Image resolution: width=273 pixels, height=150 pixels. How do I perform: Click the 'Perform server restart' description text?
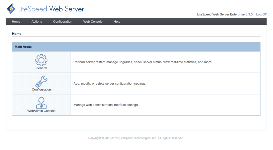pos(143,62)
